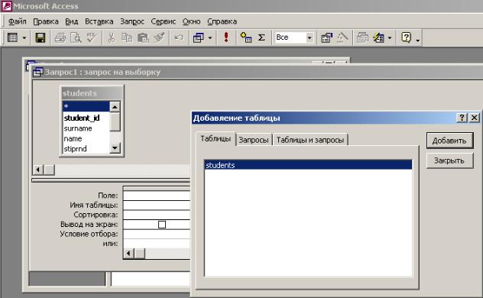Open Print Preview from the toolbar

pyautogui.click(x=76, y=37)
